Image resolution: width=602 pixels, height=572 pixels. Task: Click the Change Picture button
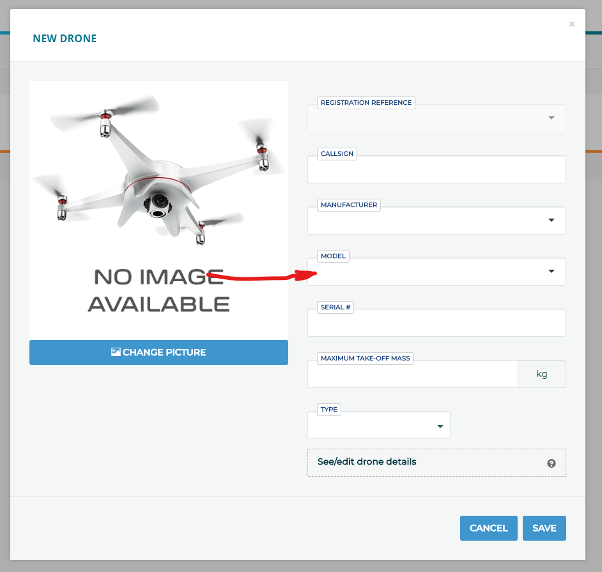click(x=158, y=352)
